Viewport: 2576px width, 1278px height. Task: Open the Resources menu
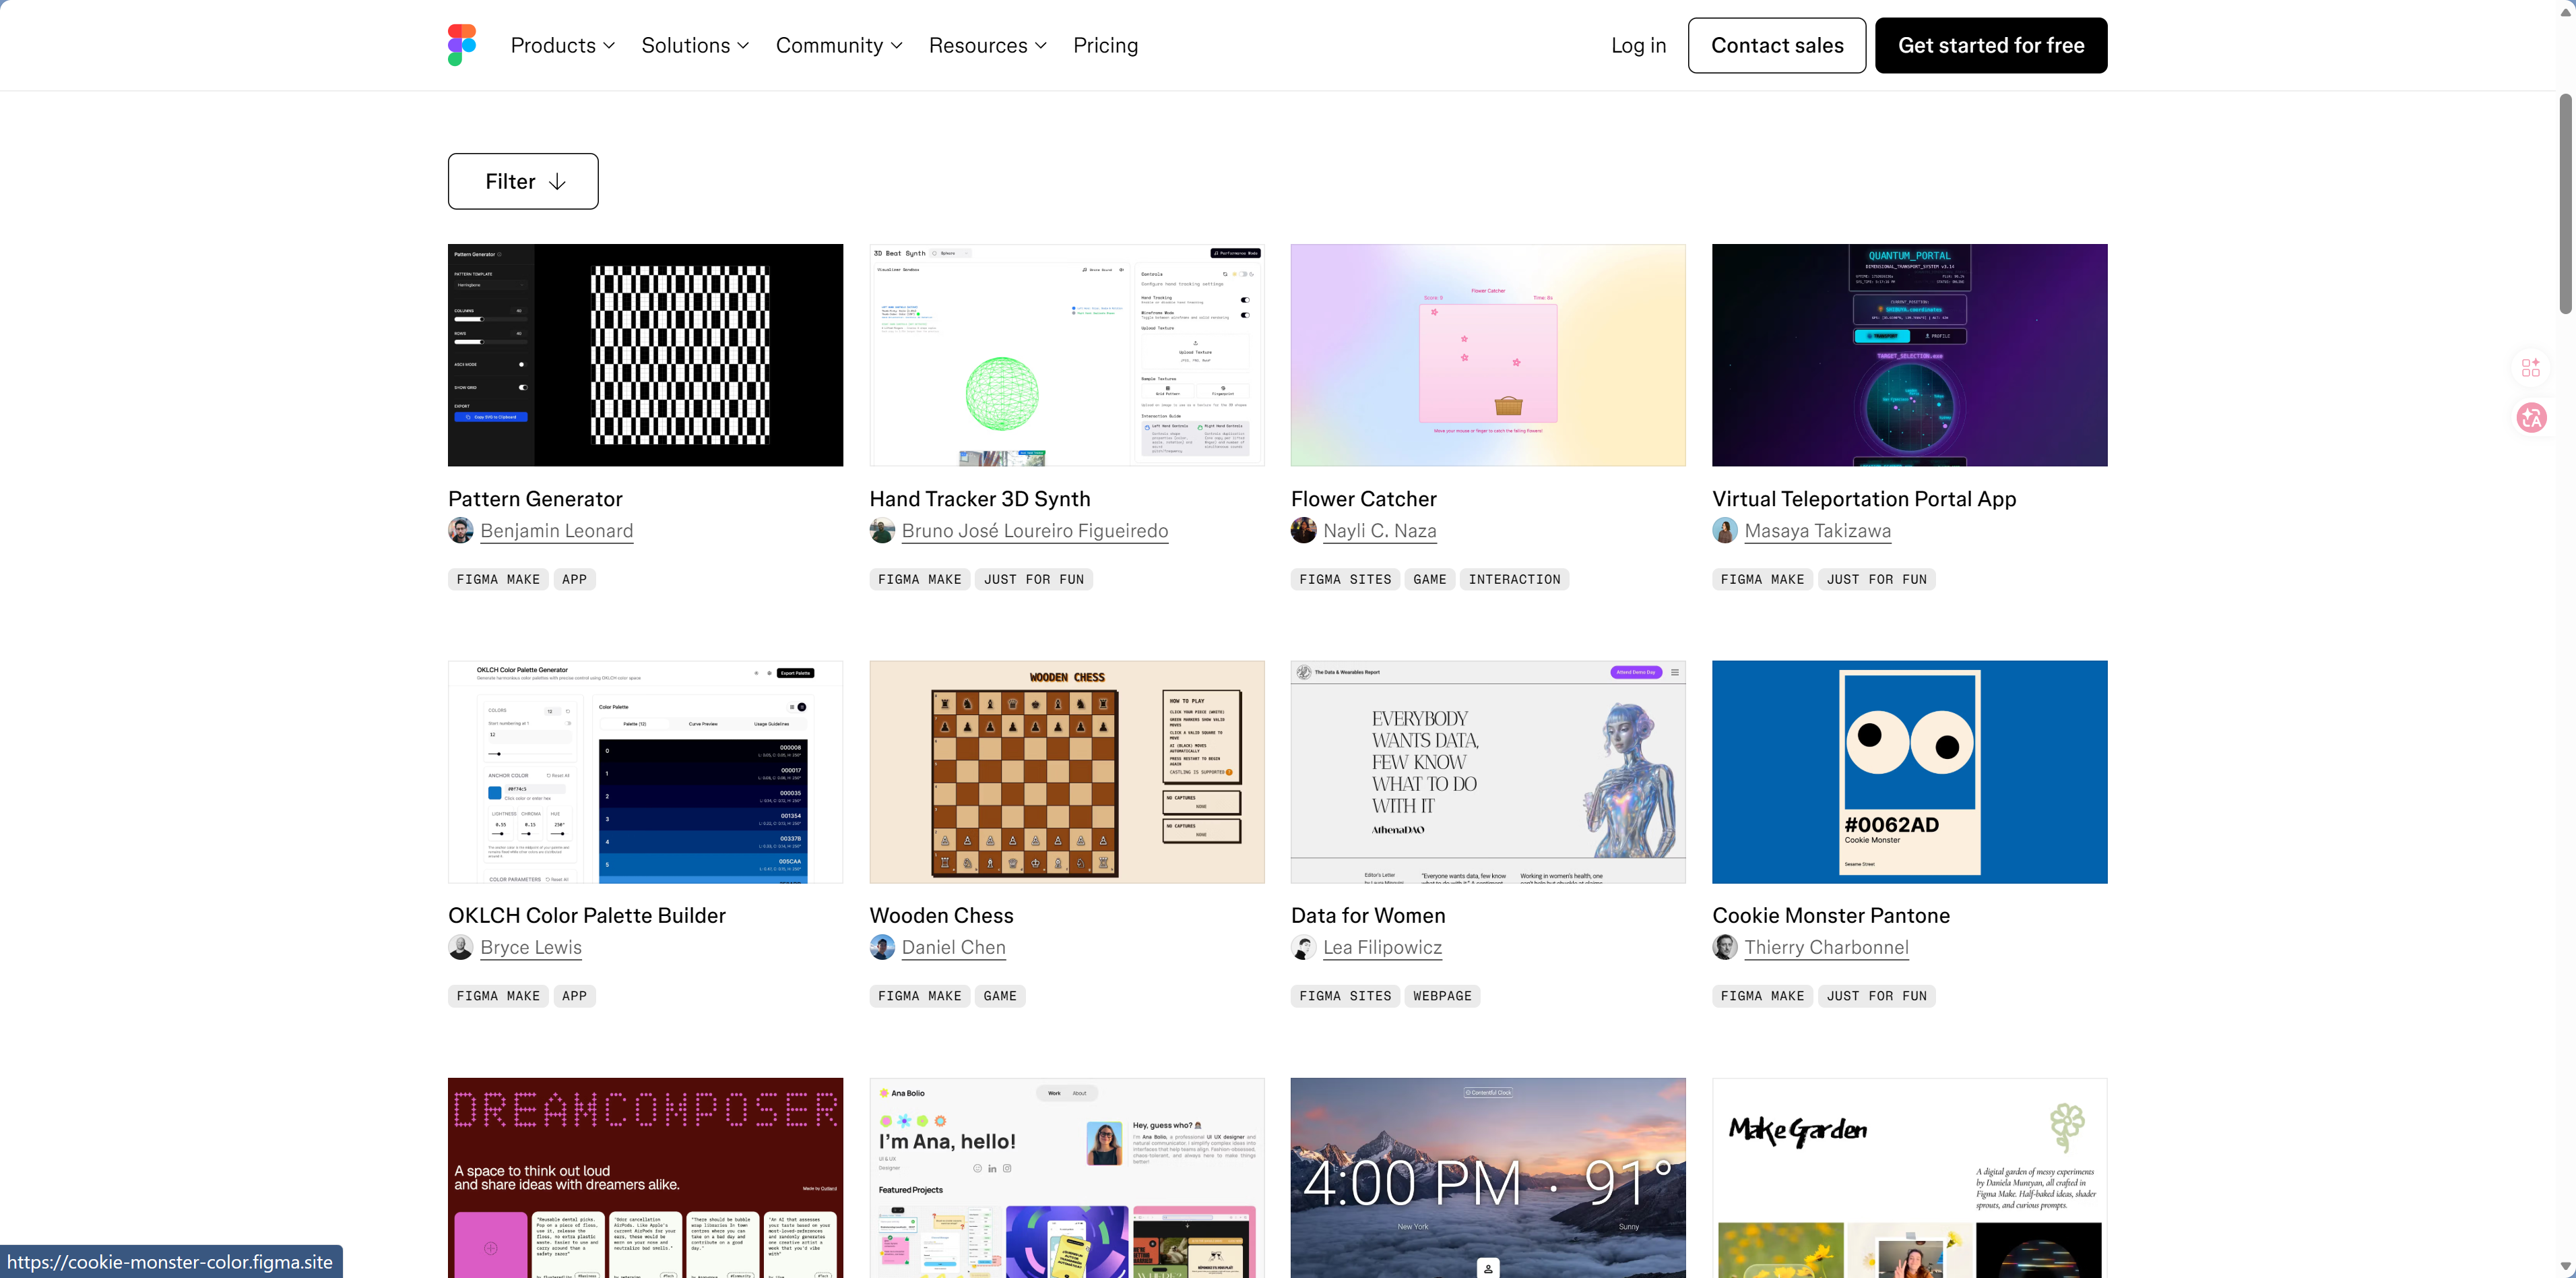(987, 45)
